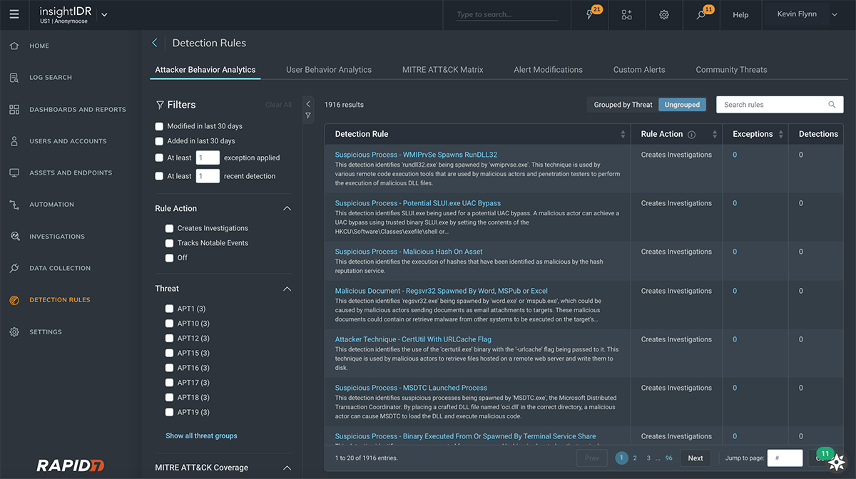Click the Detection Rules sidebar icon
856x479 pixels.
coord(14,300)
